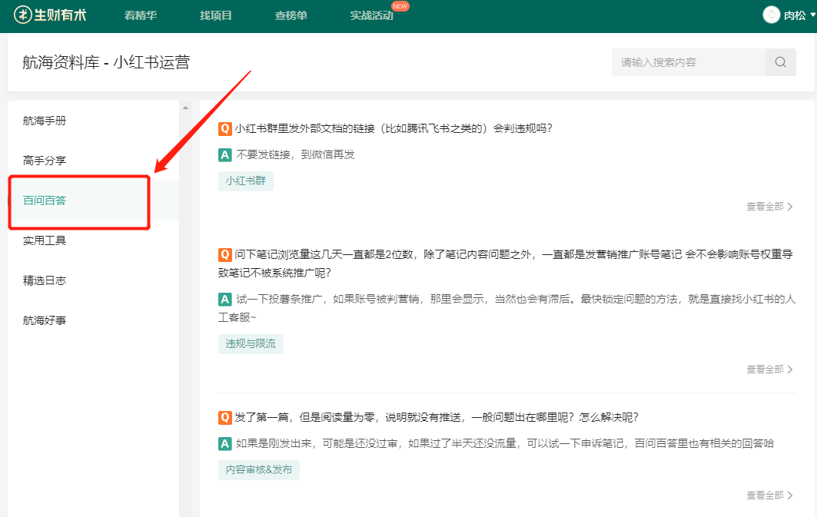The width and height of the screenshot is (817, 517).
Task: Open the 实战活动 menu
Action: tap(371, 15)
